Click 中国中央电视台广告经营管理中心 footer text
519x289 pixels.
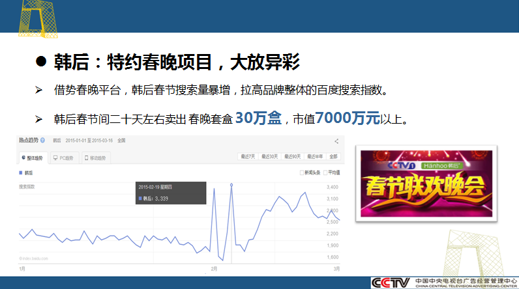point(466,281)
